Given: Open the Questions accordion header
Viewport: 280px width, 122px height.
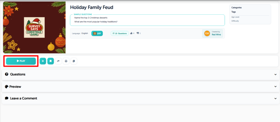Looking at the screenshot, I should tap(140, 75).
